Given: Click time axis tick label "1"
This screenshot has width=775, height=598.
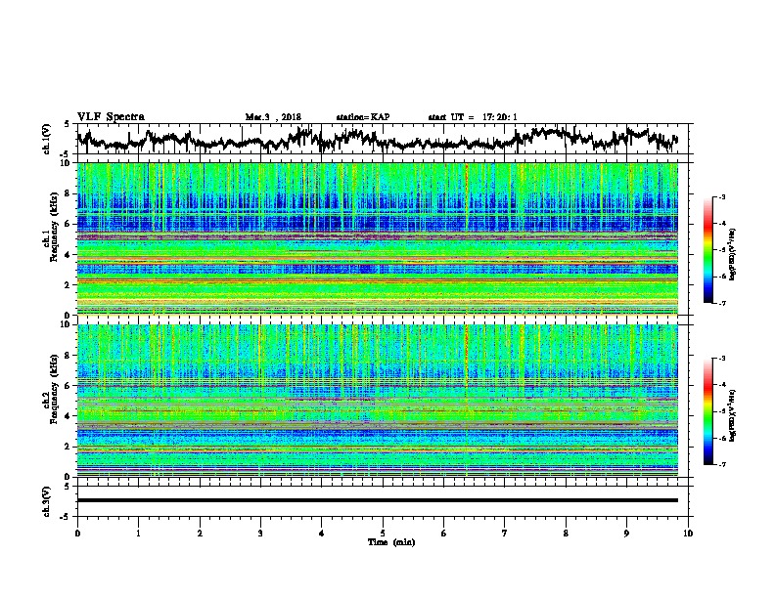Looking at the screenshot, I should [x=138, y=534].
